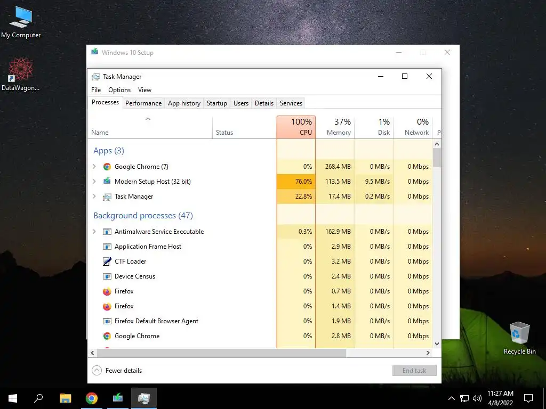Open the Windows Start menu
Image resolution: width=546 pixels, height=409 pixels.
13,398
